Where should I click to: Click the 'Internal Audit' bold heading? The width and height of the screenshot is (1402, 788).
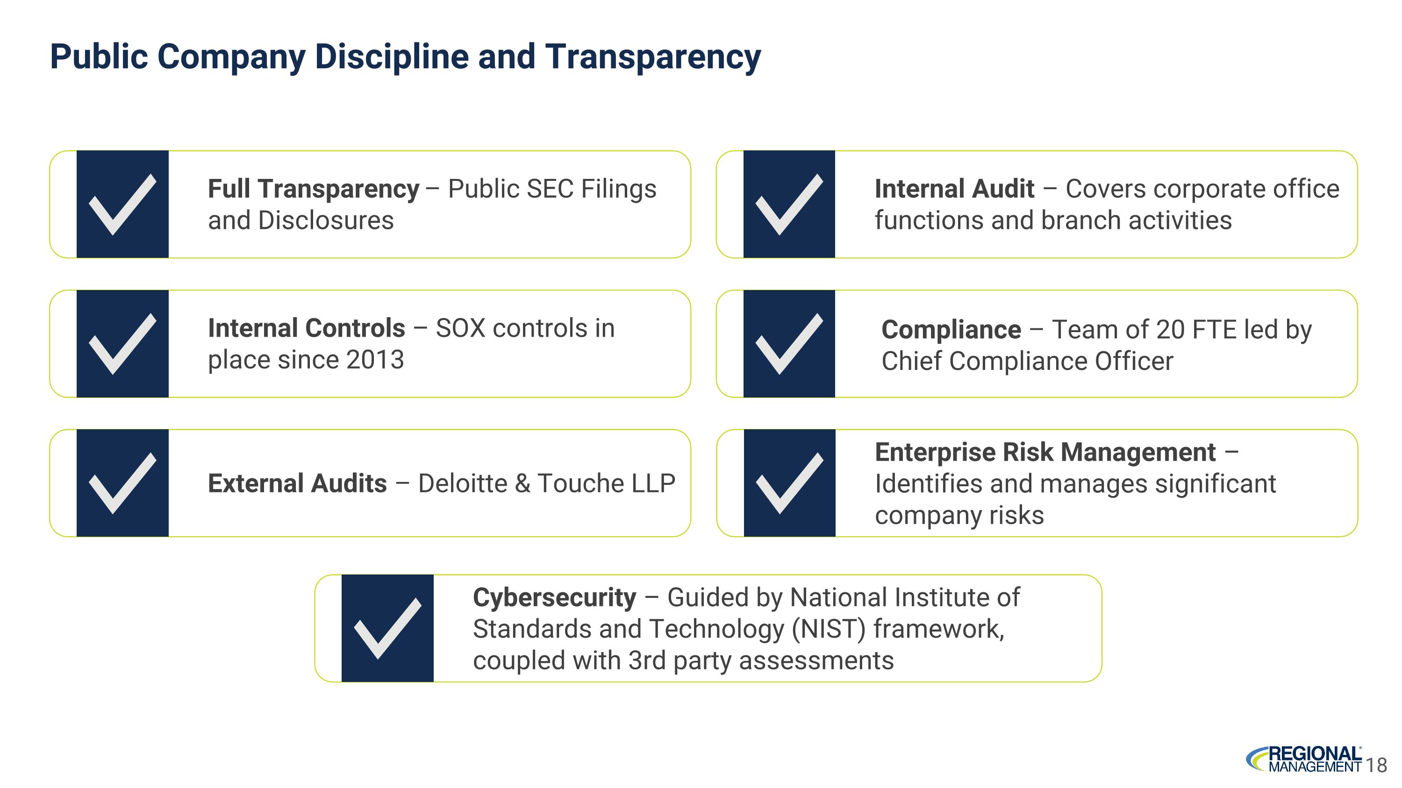(x=954, y=189)
